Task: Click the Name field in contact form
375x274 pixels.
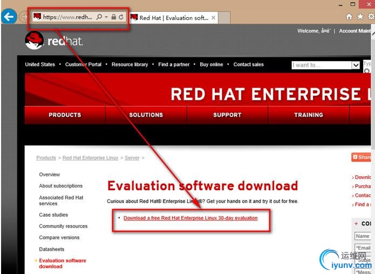Action: pyautogui.click(x=363, y=236)
